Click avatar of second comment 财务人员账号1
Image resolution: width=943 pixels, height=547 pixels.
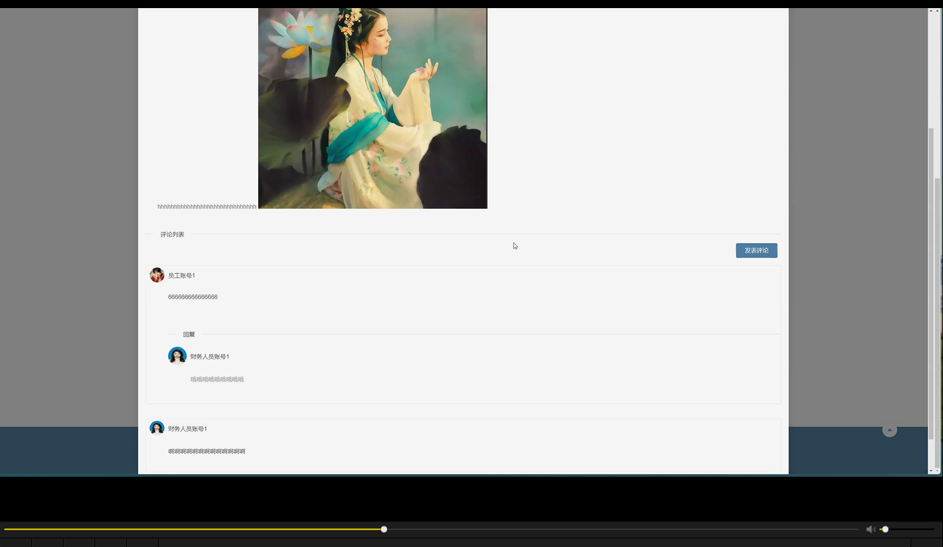157,428
